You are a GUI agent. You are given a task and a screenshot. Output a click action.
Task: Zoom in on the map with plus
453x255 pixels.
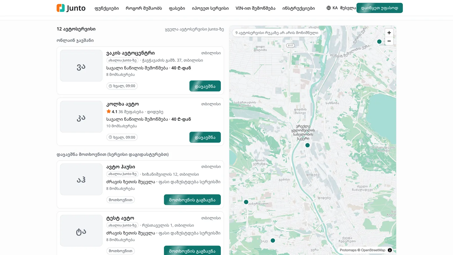(389, 33)
